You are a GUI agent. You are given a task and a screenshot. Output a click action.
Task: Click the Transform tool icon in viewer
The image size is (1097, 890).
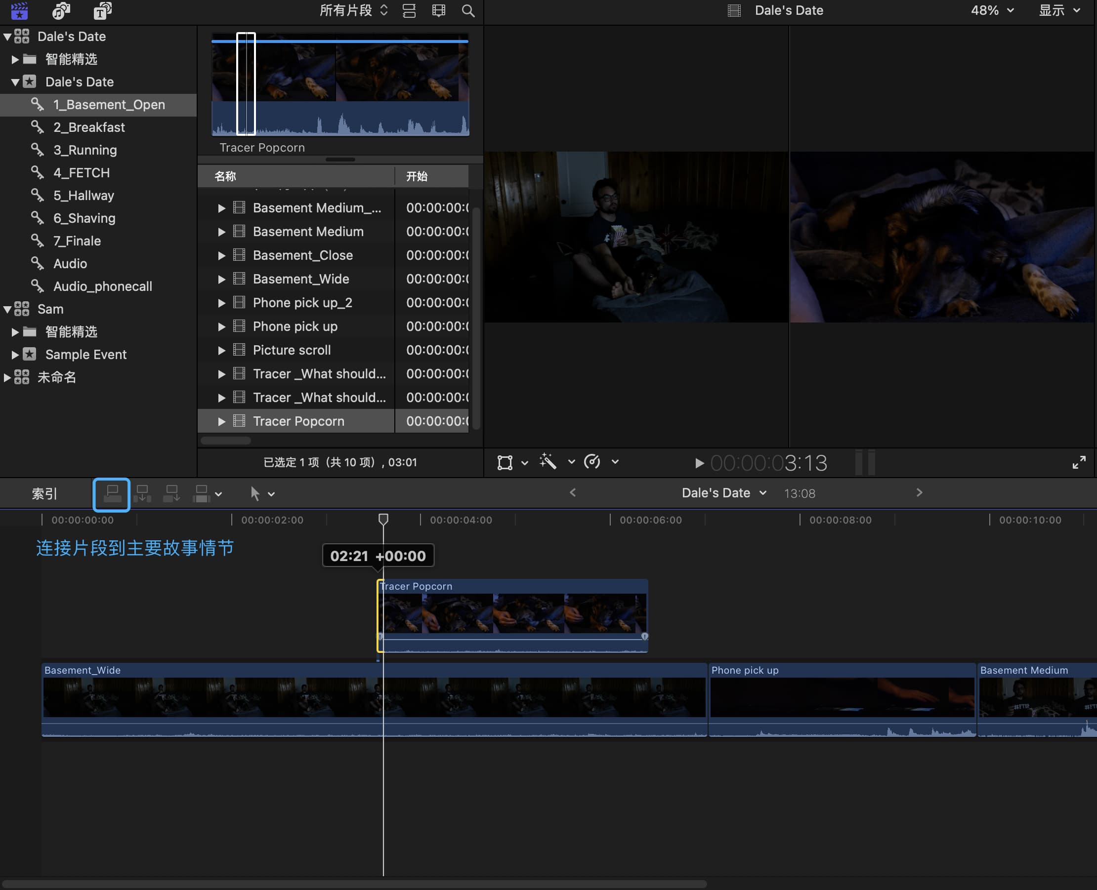click(x=505, y=462)
